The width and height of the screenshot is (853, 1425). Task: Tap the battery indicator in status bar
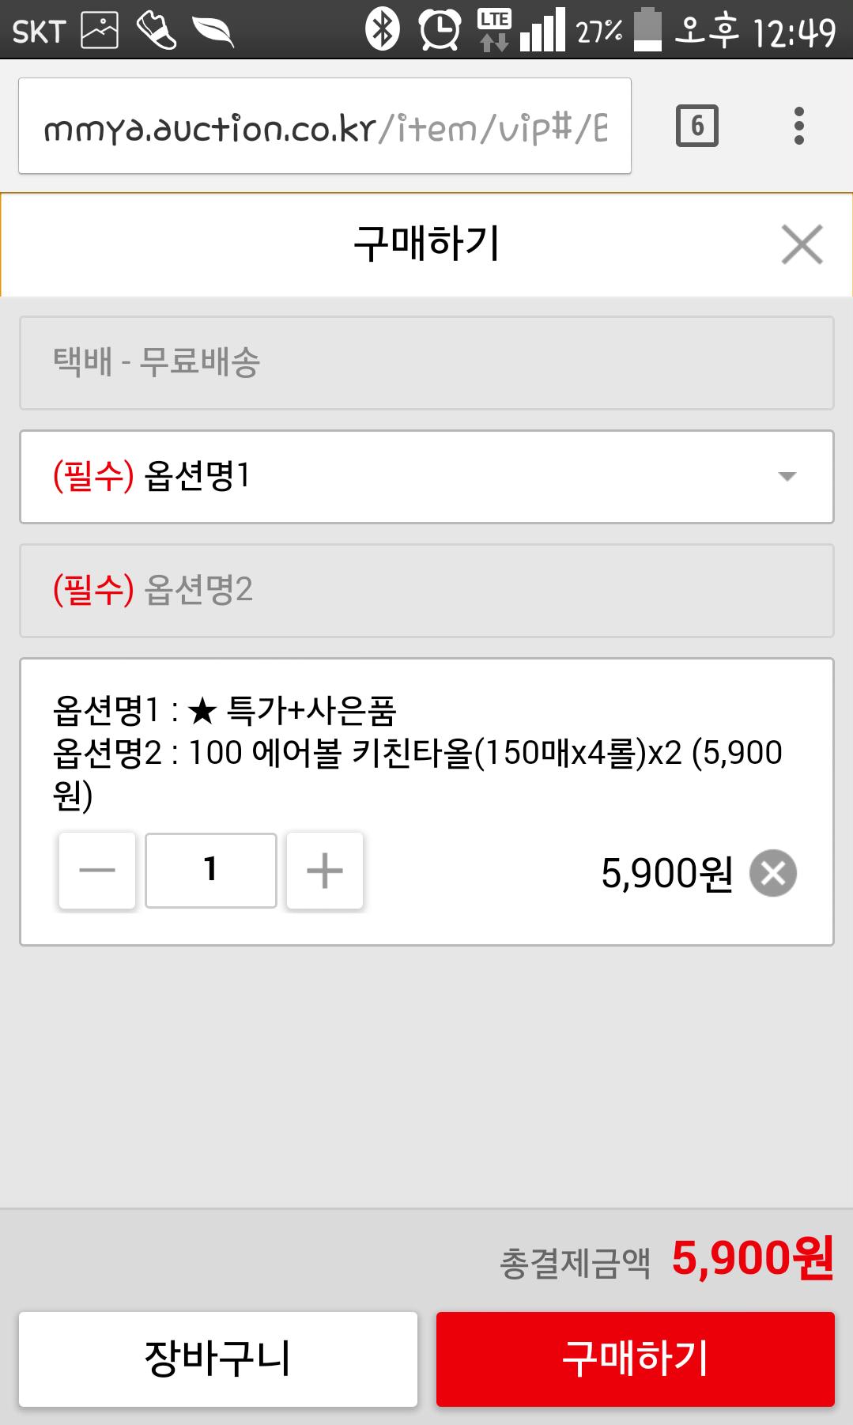(647, 30)
